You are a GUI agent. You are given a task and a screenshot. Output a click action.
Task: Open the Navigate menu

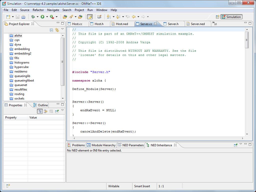[53, 10]
